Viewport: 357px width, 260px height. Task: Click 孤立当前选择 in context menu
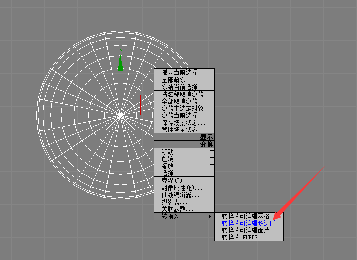[x=179, y=72]
